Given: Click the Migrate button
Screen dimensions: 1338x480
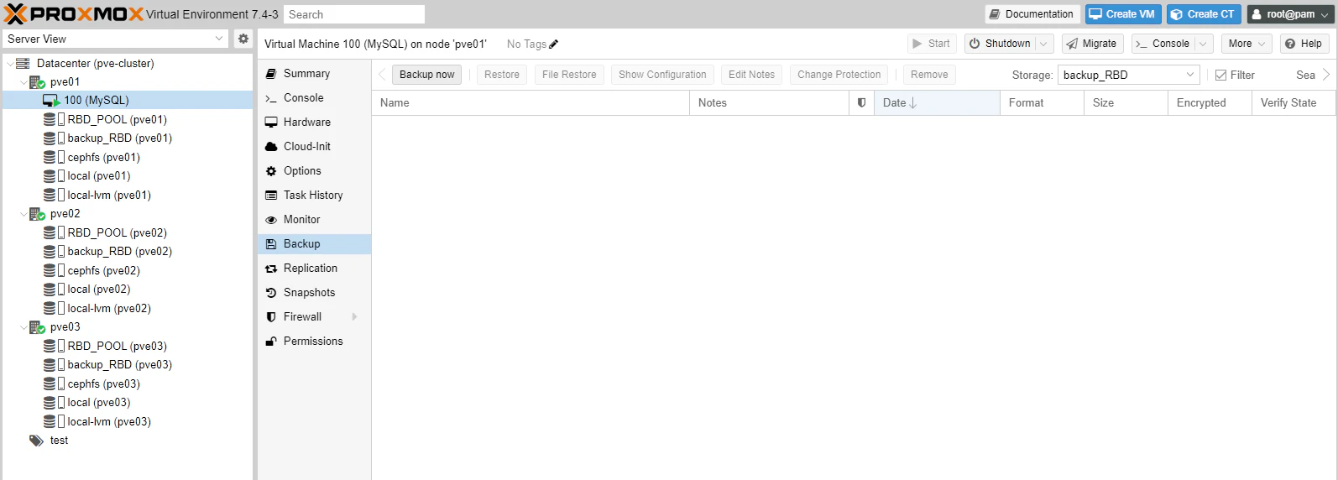Looking at the screenshot, I should click(1092, 44).
